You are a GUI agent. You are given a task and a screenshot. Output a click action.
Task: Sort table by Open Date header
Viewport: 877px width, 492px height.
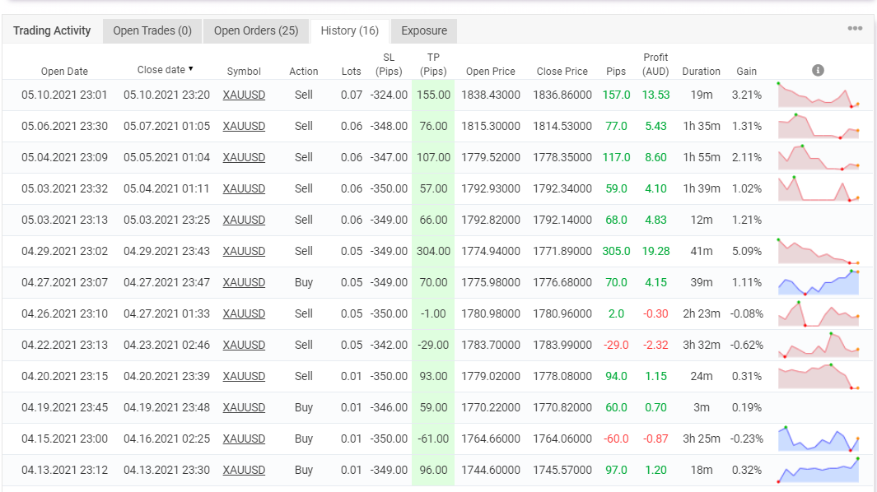click(x=64, y=71)
